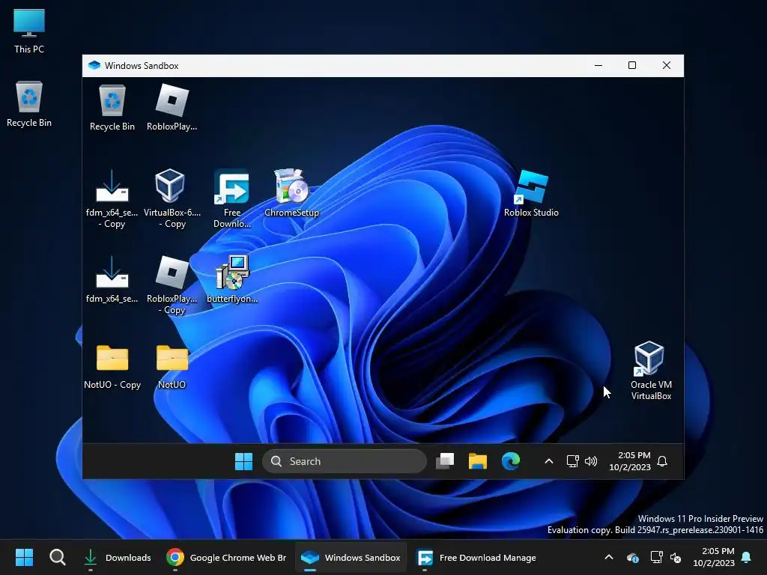This screenshot has width=767, height=575.
Task: Open host taskbar search magnifier
Action: (57, 557)
